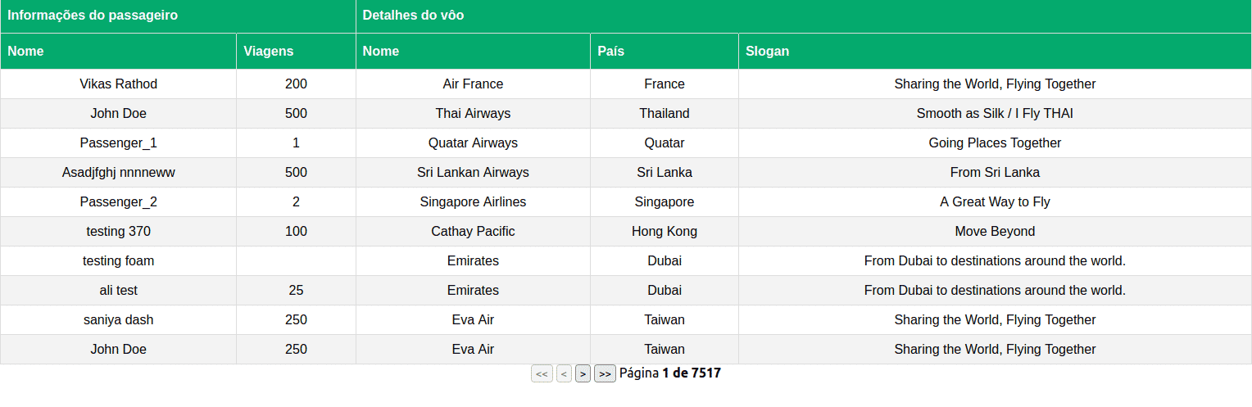Click the Hong Kong country cell
The image size is (1252, 407).
coord(665,232)
